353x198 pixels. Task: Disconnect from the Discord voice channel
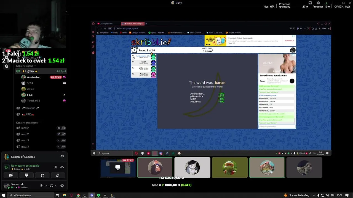click(62, 167)
